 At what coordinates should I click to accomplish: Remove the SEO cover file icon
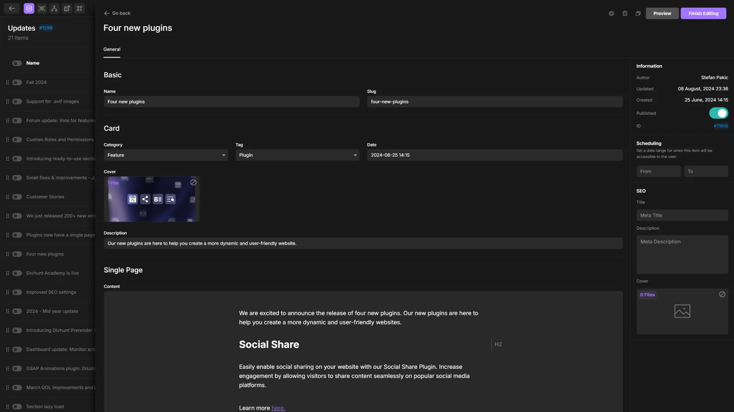coord(722,294)
